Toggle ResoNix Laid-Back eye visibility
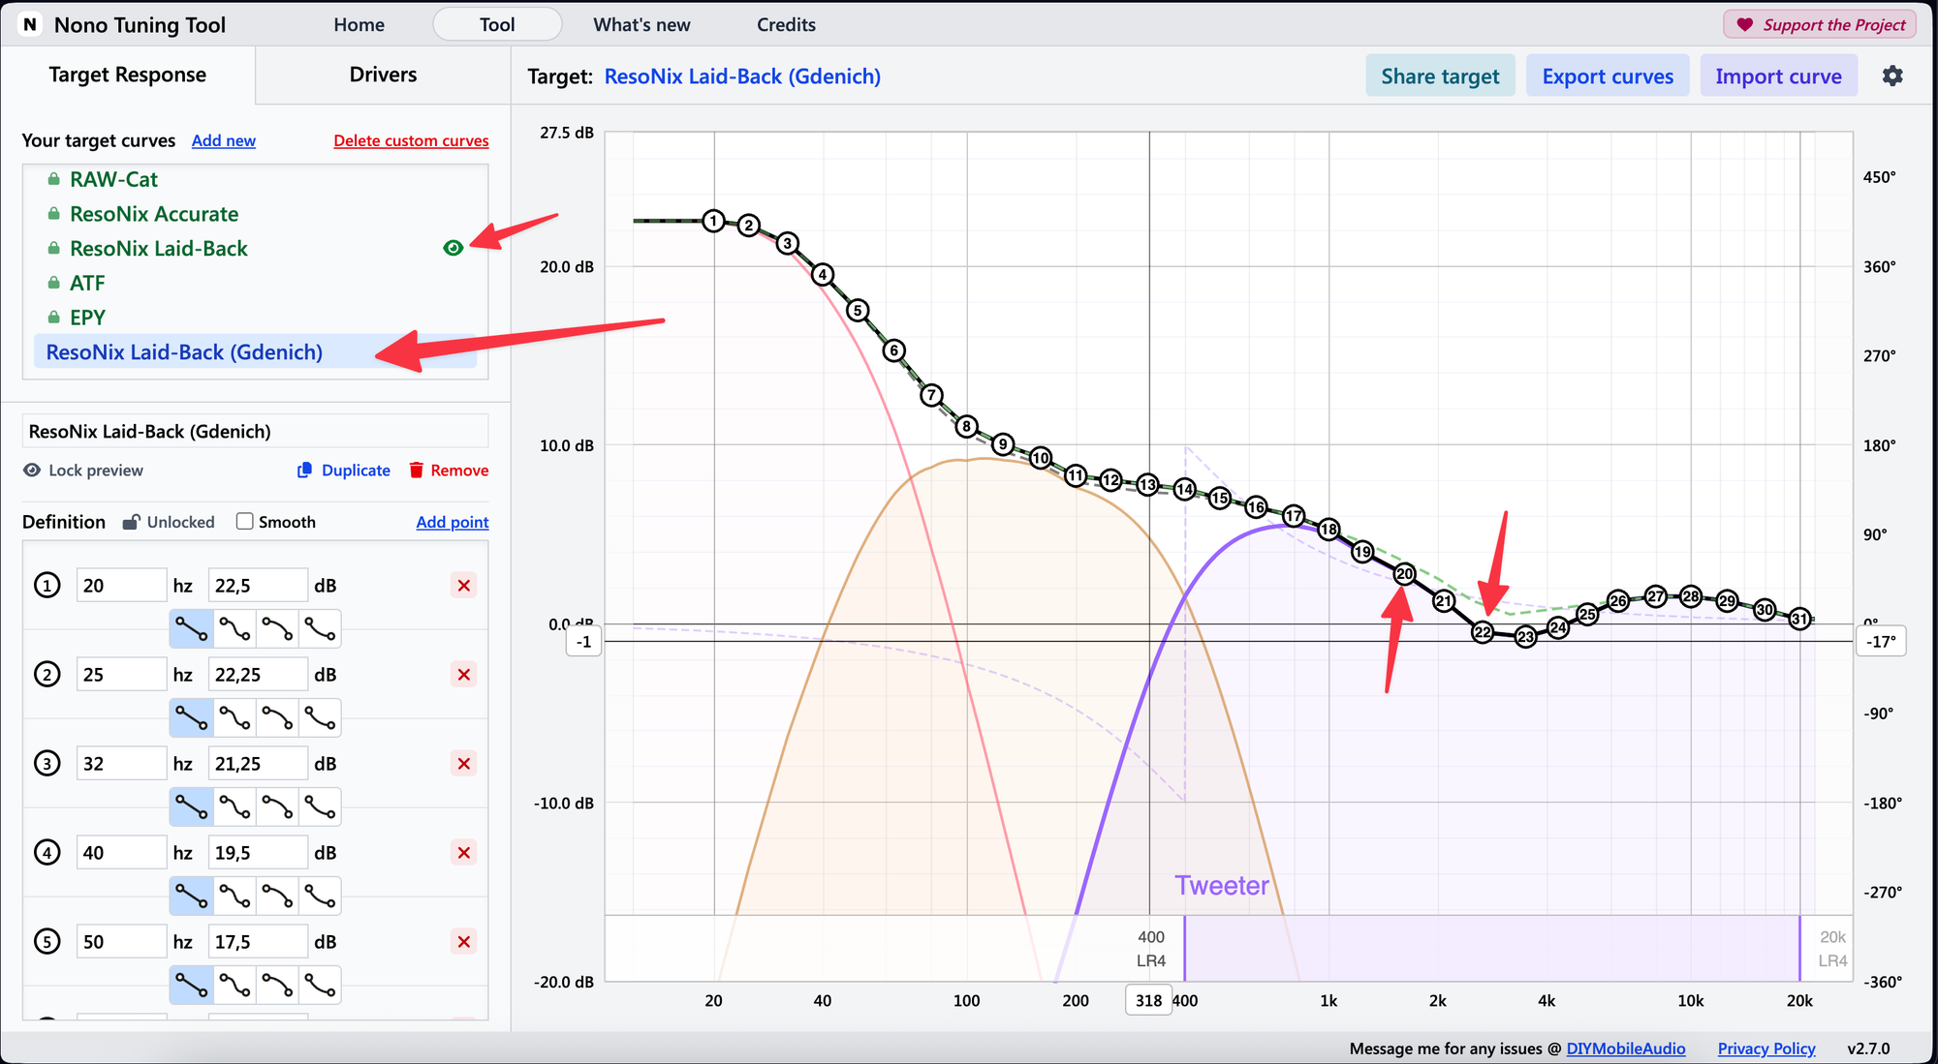 coord(453,249)
